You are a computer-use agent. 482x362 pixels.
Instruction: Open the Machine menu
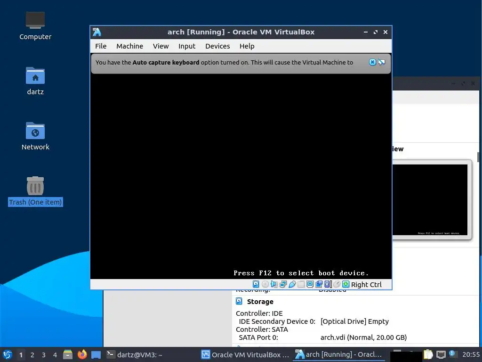click(x=130, y=46)
